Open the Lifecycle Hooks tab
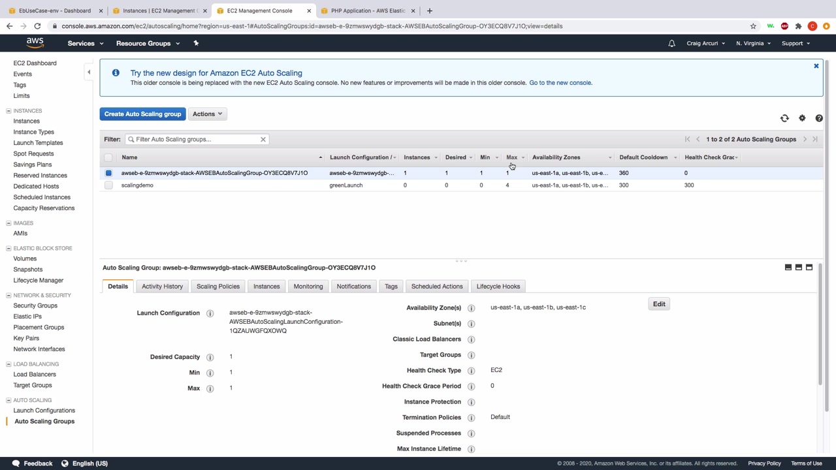 498,287
